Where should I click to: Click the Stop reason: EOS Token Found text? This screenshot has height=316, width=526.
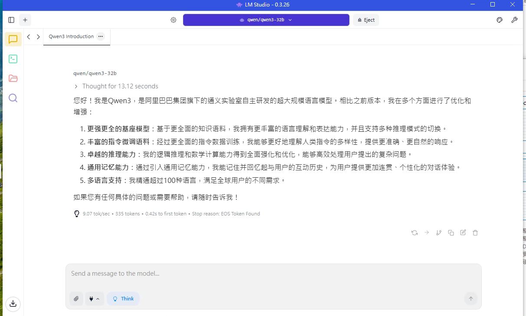click(x=226, y=214)
